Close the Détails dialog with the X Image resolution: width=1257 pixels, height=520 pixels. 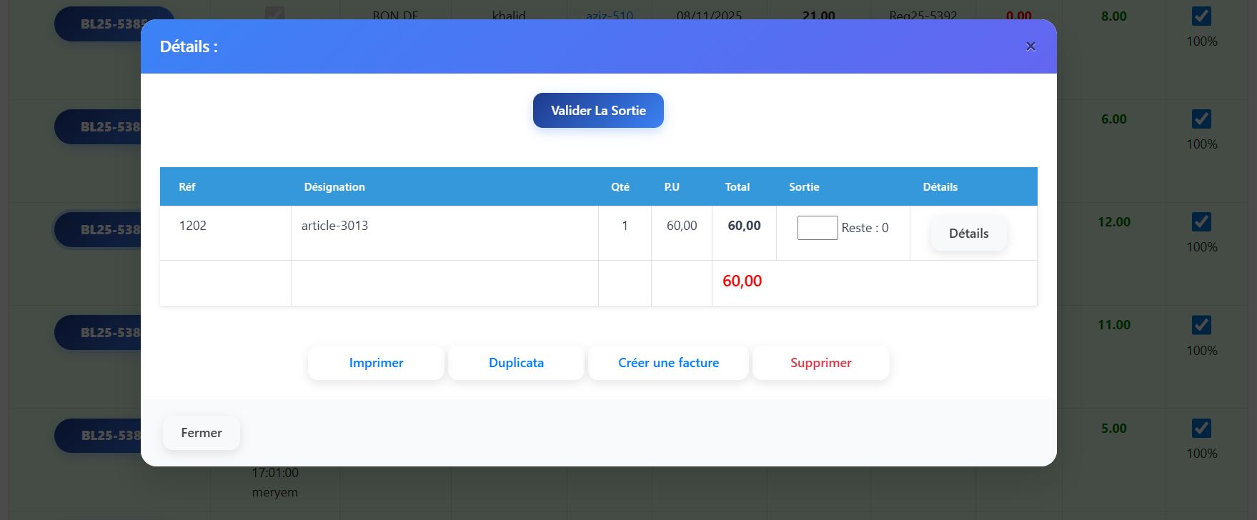(x=1030, y=46)
